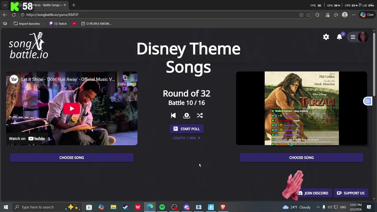Expand the poll length dropdown

click(186, 138)
